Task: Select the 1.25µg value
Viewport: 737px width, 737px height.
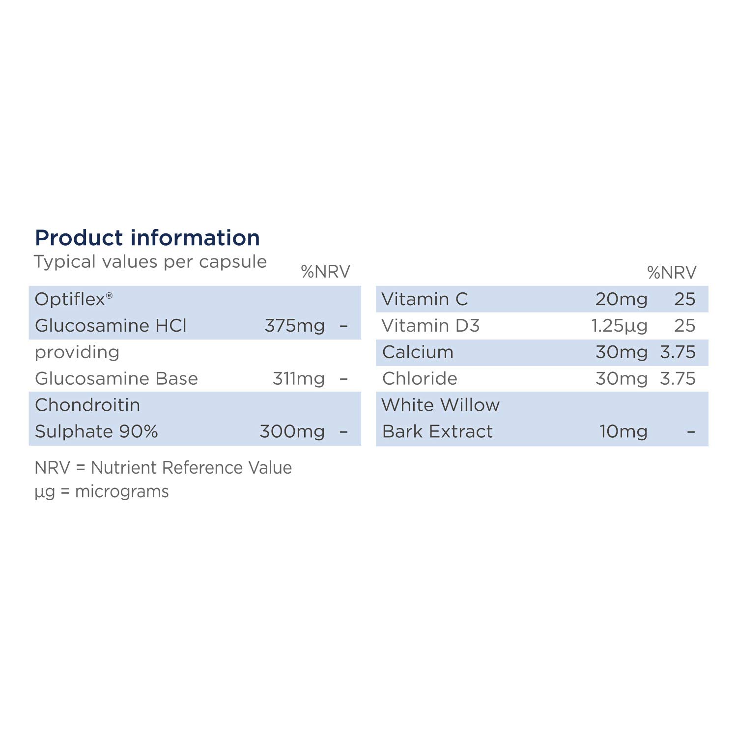Action: click(619, 325)
